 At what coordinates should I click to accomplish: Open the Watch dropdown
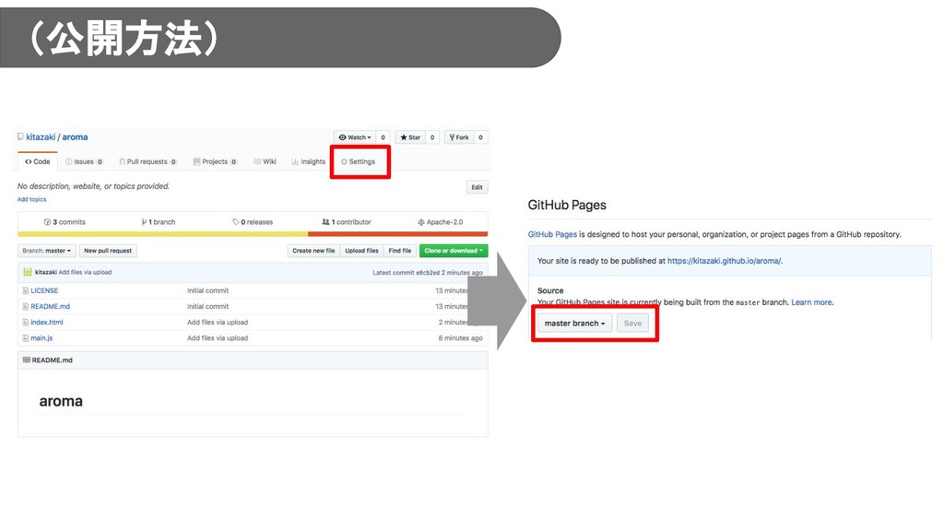[x=355, y=137]
